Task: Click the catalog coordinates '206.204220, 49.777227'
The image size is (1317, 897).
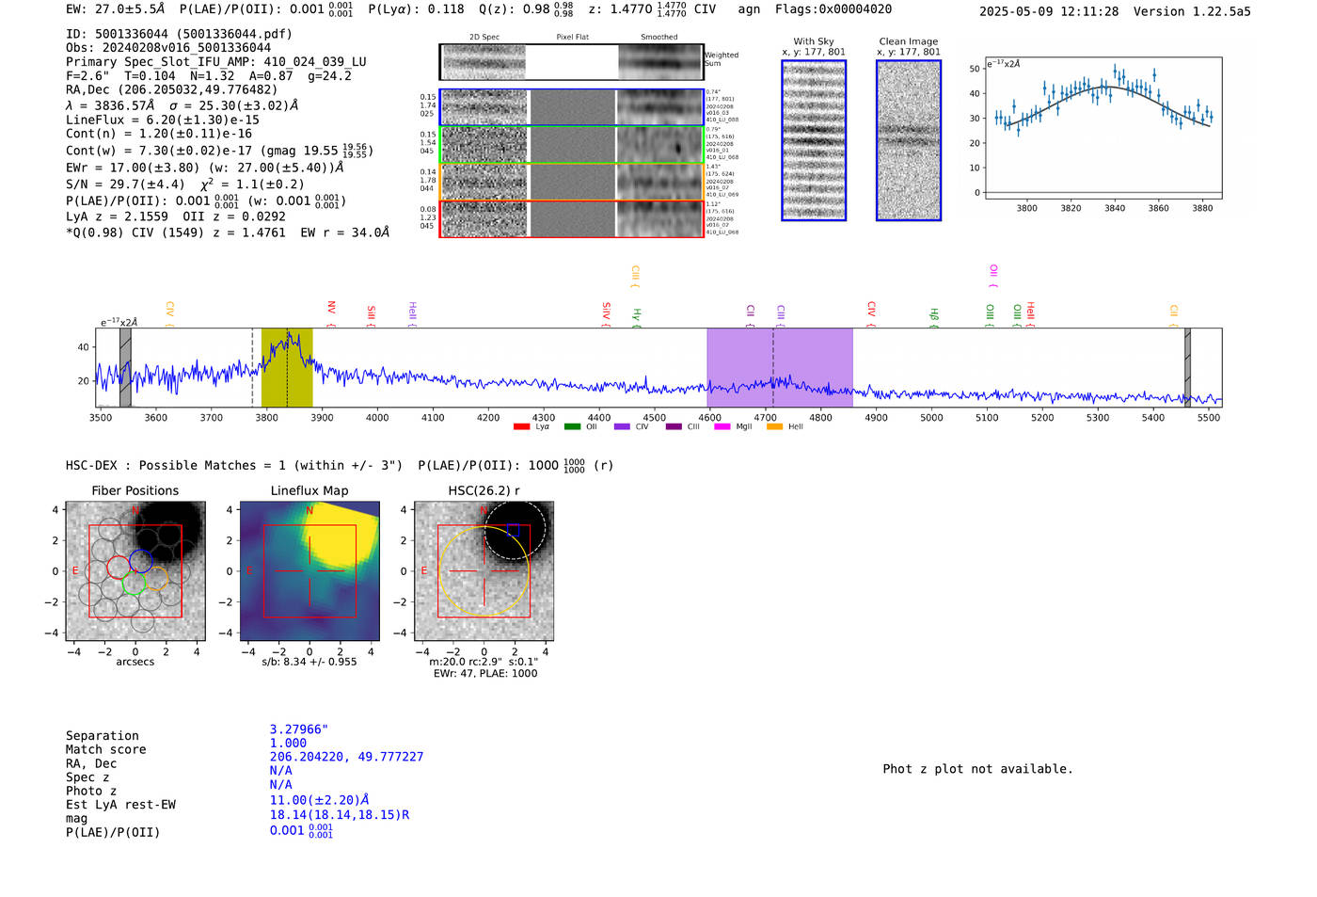Action: point(346,757)
